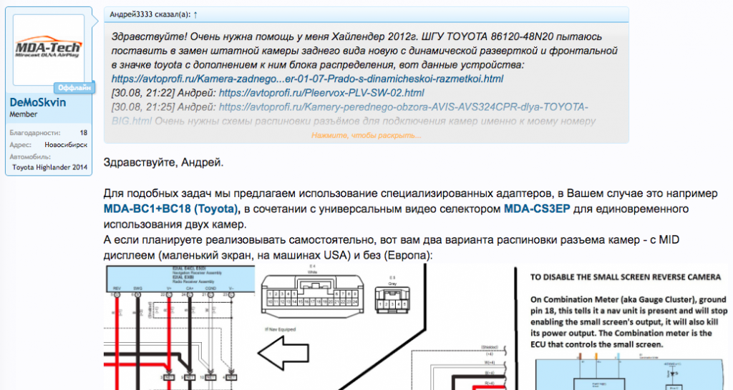Click the 'Member' user title text

pos(24,114)
